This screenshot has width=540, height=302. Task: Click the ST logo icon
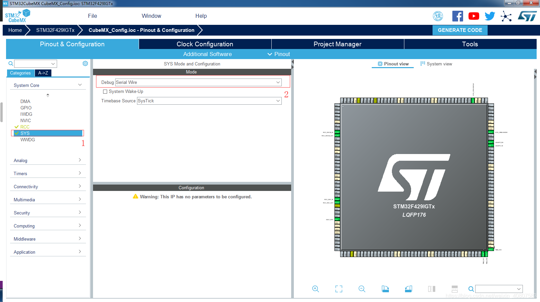tap(527, 16)
